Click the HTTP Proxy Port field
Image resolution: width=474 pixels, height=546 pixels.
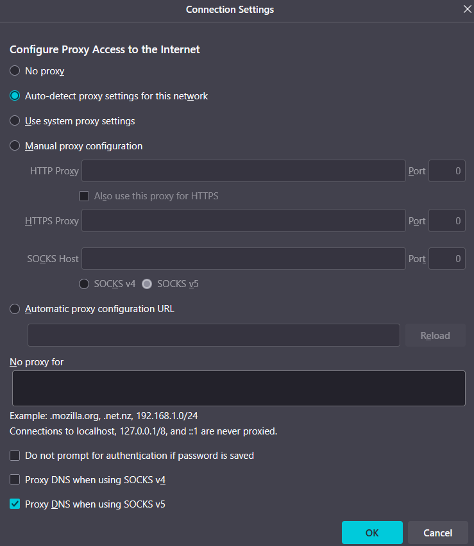(x=446, y=171)
